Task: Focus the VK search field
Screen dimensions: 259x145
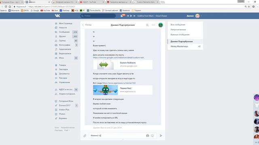Action: [98, 16]
